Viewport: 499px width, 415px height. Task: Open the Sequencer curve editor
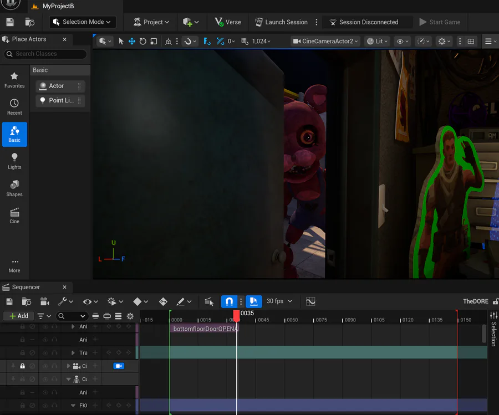pos(310,301)
